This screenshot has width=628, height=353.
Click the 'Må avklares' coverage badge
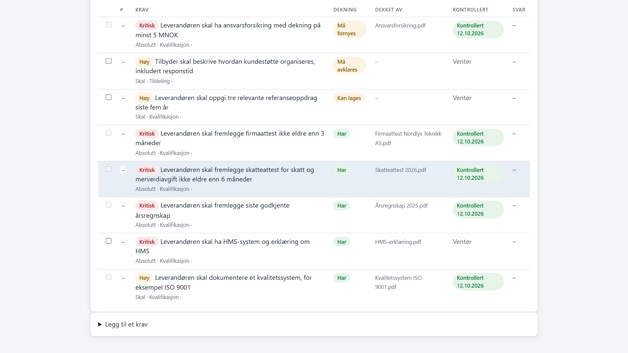[x=350, y=66]
